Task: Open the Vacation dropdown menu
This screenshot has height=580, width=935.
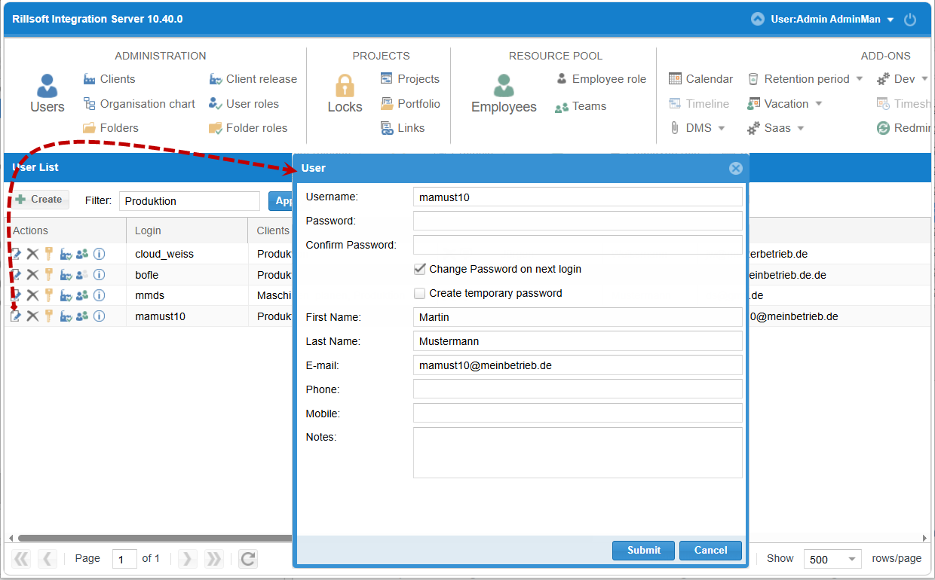Action: tap(818, 104)
